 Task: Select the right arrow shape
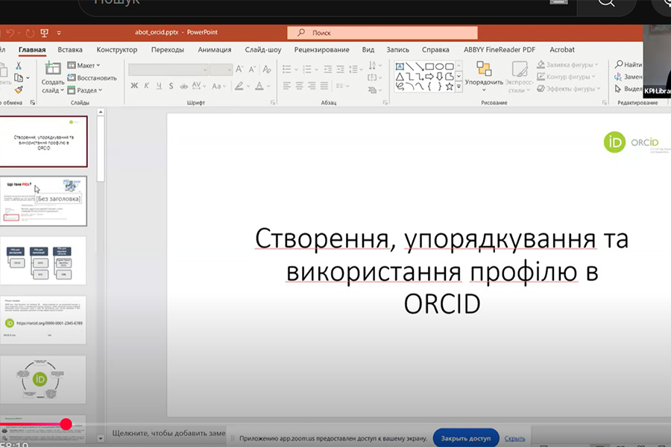429,77
